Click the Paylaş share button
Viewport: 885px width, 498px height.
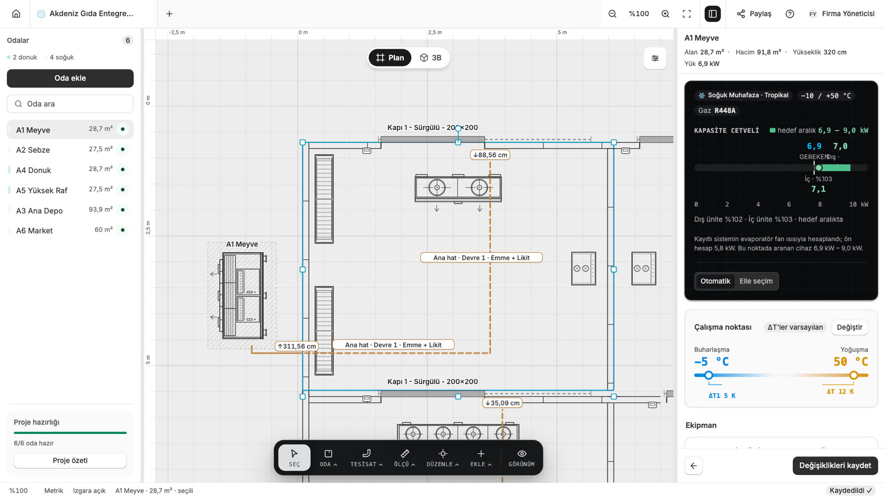pyautogui.click(x=754, y=14)
